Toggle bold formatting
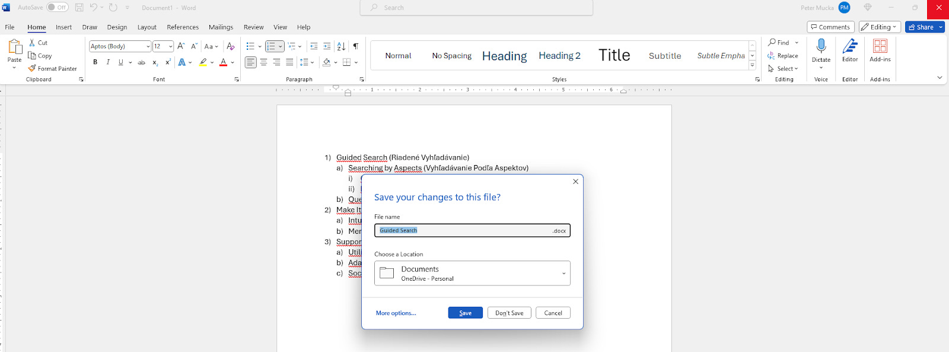 pyautogui.click(x=95, y=62)
